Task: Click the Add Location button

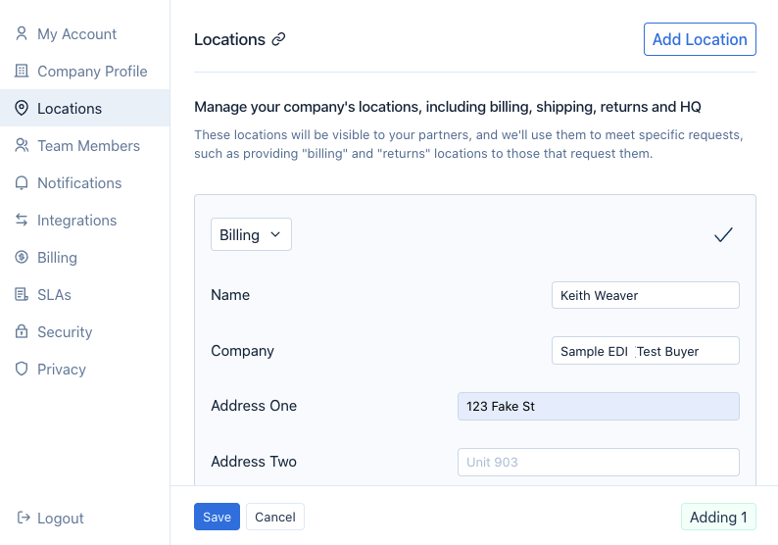Action: 700,39
